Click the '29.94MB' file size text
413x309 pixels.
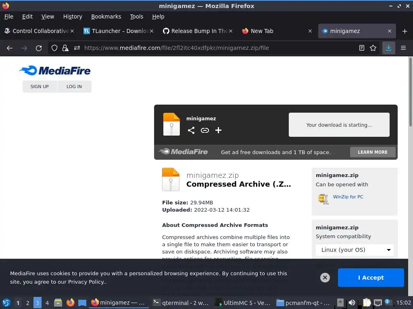click(x=202, y=203)
